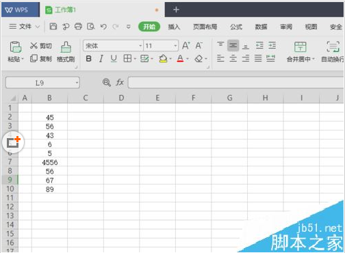Click the zoom magnifier beside fx
345x253 pixels.
[x=107, y=82]
